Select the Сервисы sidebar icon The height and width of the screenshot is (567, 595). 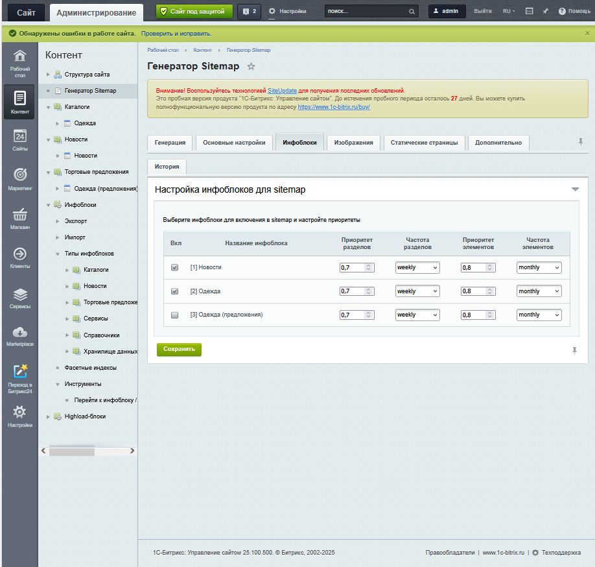19,295
